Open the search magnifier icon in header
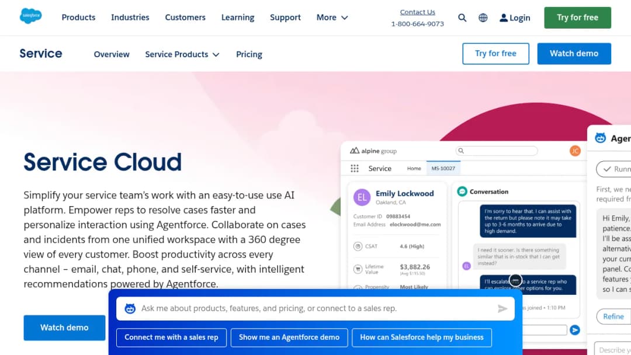 pos(462,18)
